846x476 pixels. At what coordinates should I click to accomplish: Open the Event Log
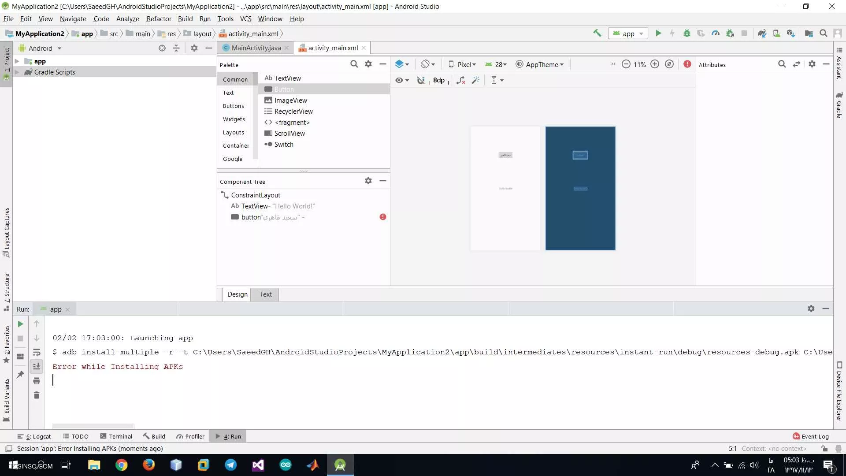811,436
